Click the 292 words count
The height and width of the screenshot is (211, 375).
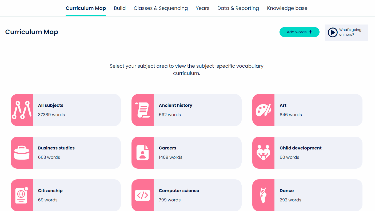point(290,200)
